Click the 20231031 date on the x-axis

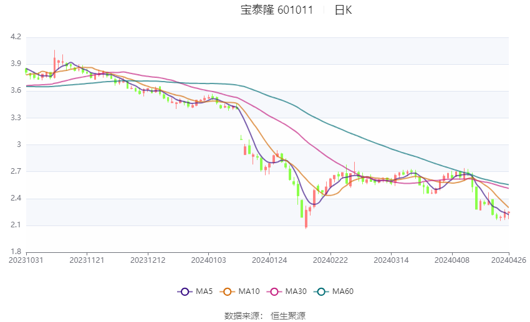(26, 260)
